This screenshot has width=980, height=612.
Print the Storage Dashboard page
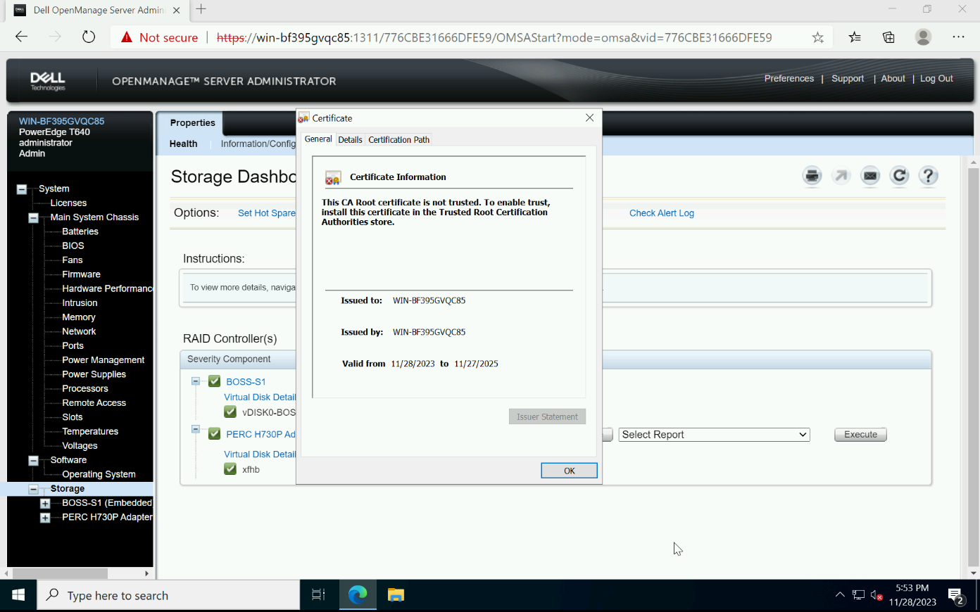click(x=812, y=176)
